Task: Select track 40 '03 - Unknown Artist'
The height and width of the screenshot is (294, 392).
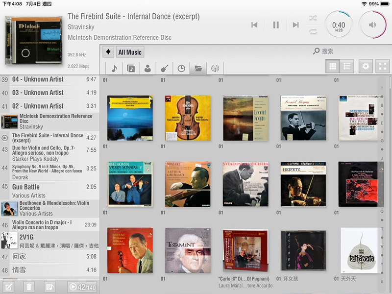Action: point(49,93)
